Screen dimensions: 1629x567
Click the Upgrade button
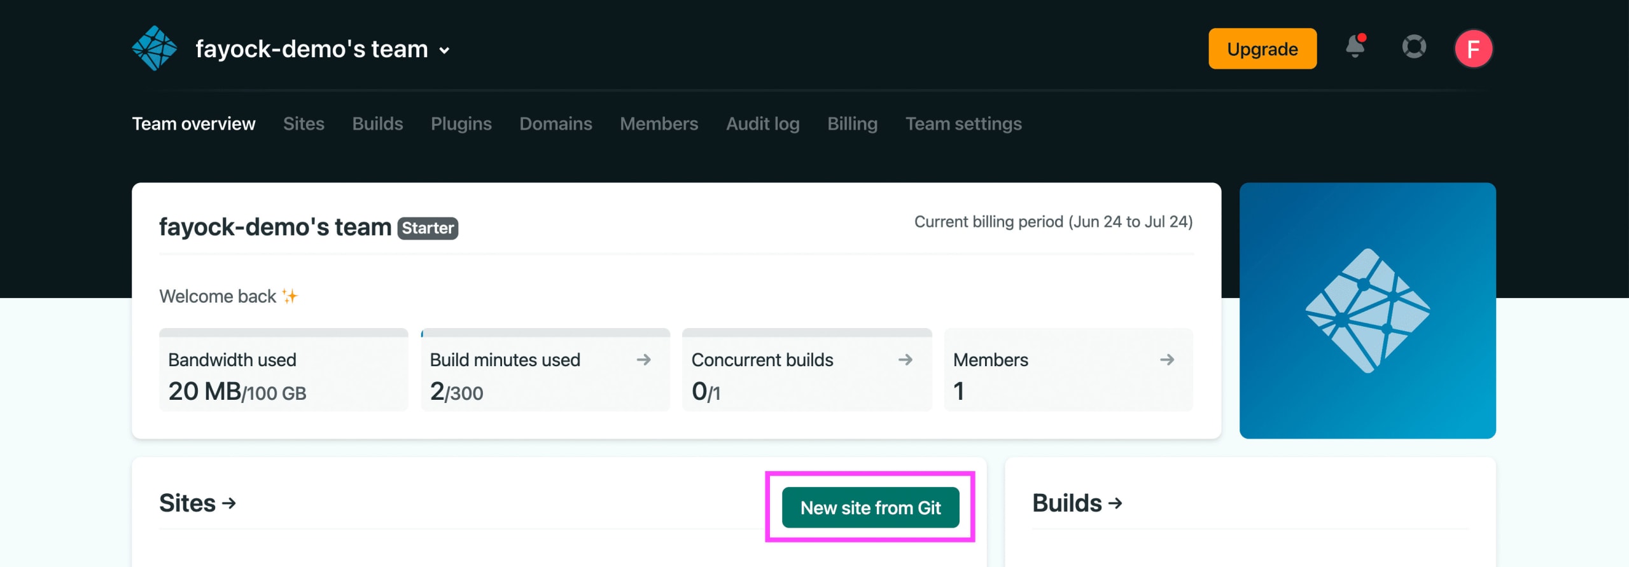point(1262,48)
